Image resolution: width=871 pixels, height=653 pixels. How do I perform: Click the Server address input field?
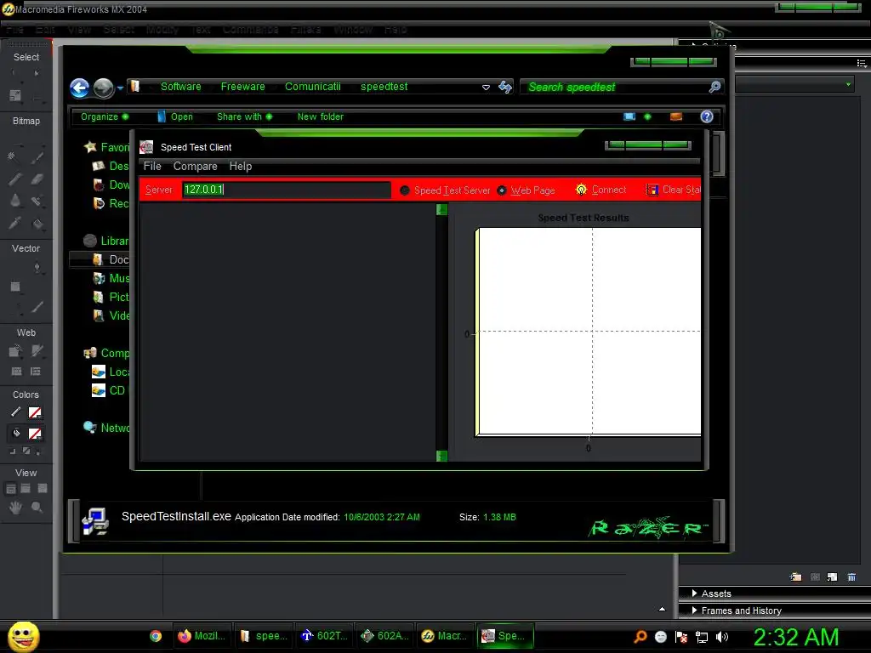click(286, 190)
